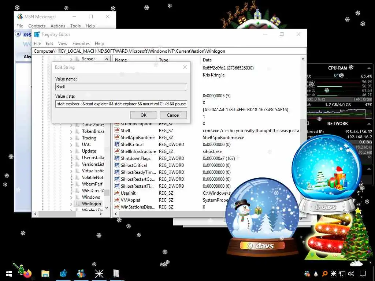Switch to Registry Editor taskbar icon
This screenshot has width=375, height=281.
point(63,274)
